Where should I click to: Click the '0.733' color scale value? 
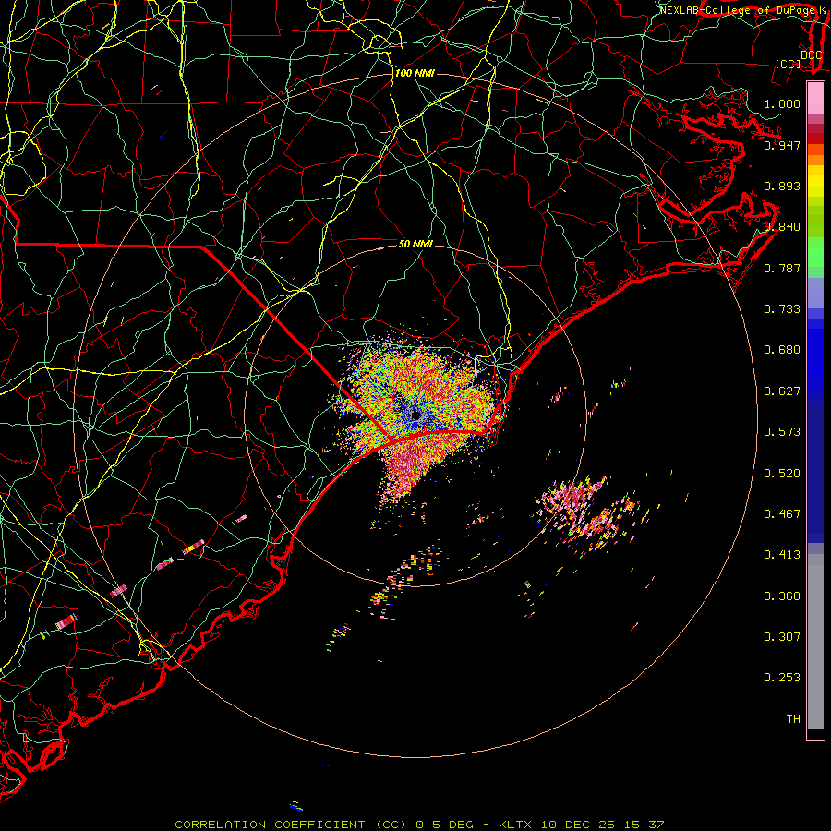click(782, 309)
